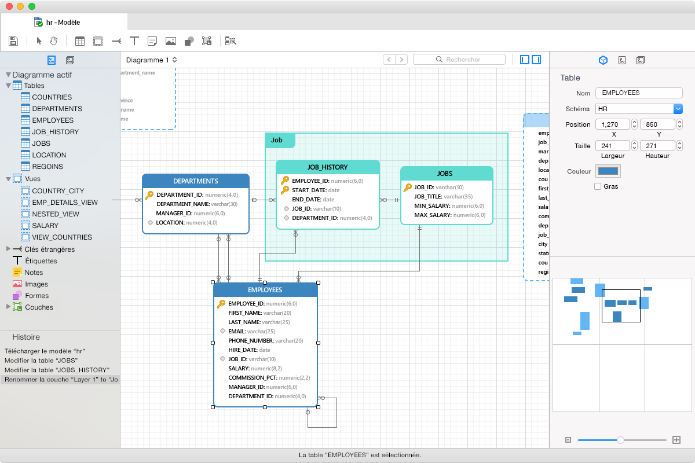This screenshot has width=695, height=463.
Task: Expand the Clés étrangères section
Action: [8, 249]
